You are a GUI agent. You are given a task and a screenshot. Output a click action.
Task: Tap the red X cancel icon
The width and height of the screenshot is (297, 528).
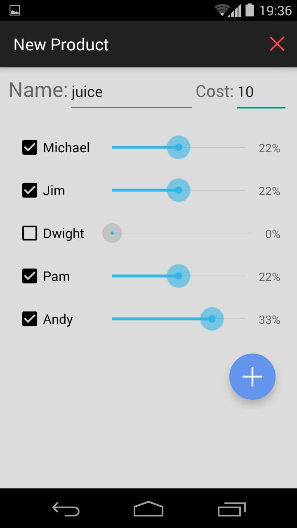277,44
